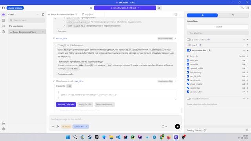Change move_rename Ask permission dropdown
This screenshot has height=141, width=251.
(245, 84)
